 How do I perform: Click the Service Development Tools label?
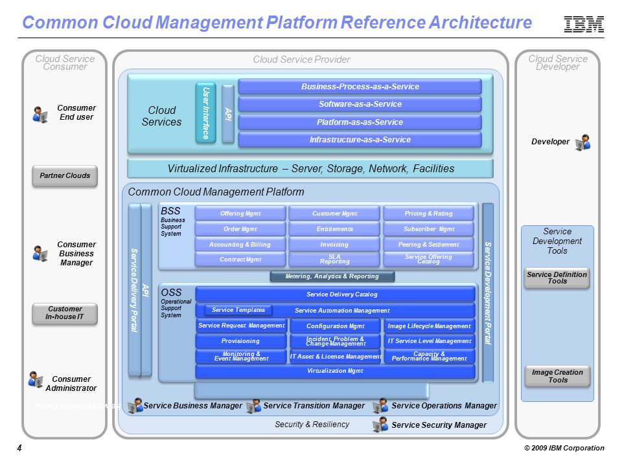click(x=557, y=241)
